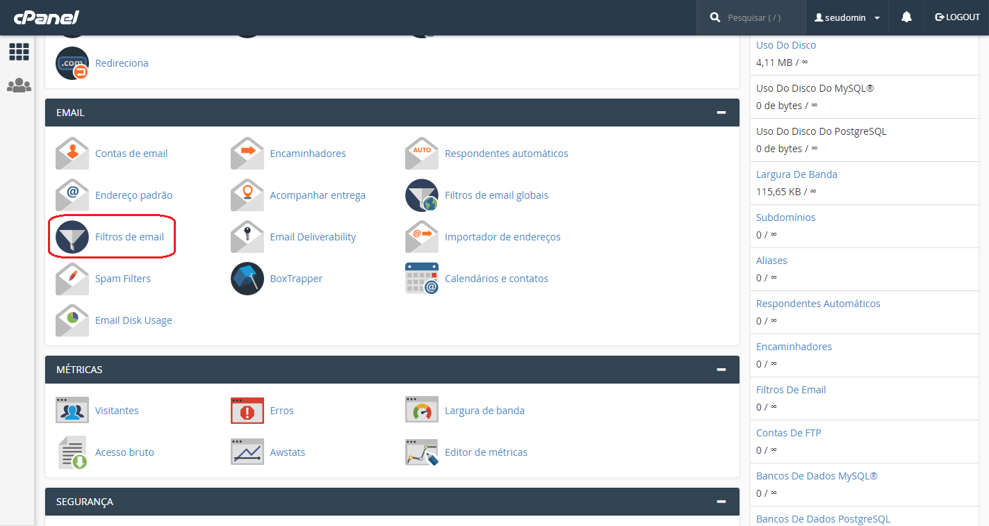Viewport: 989px width, 526px height.
Task: Open the Email Deliverability link
Action: tap(313, 237)
